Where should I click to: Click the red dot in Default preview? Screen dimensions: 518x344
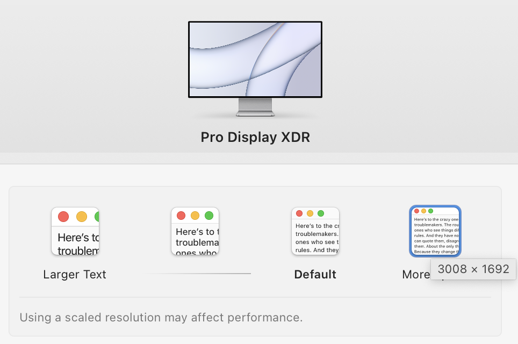tap(299, 213)
